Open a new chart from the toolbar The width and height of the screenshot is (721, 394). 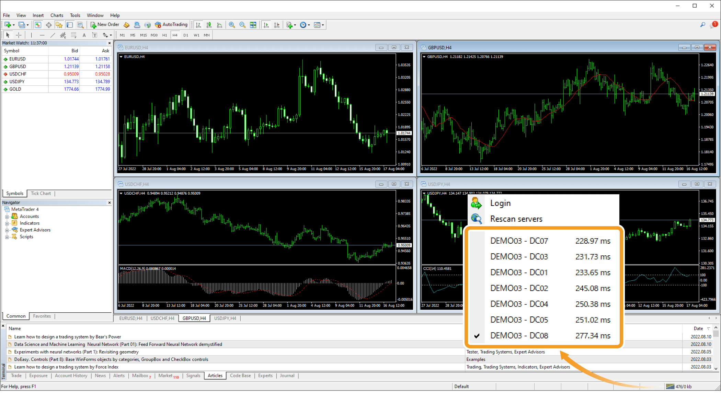7,25
